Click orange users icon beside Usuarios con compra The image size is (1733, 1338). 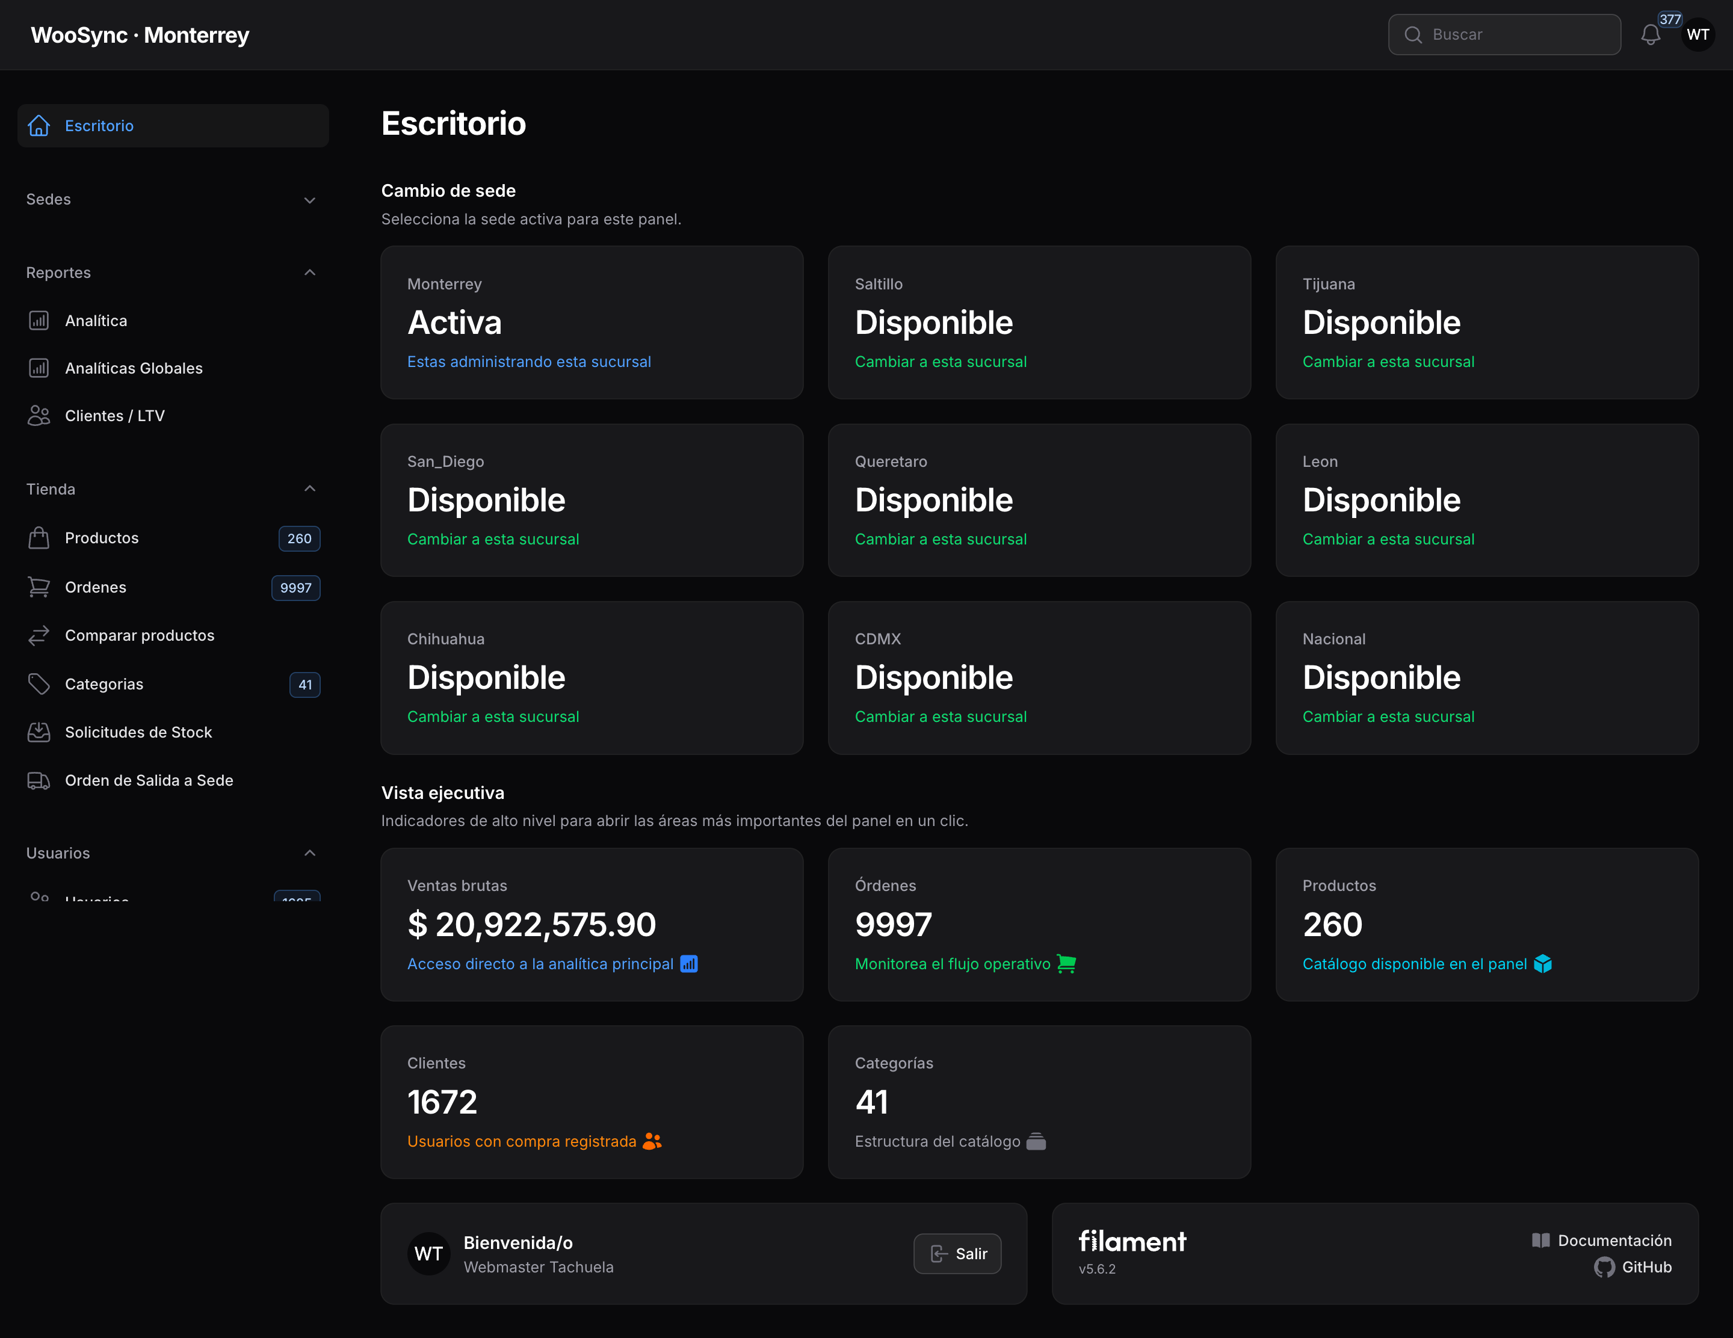point(652,1141)
